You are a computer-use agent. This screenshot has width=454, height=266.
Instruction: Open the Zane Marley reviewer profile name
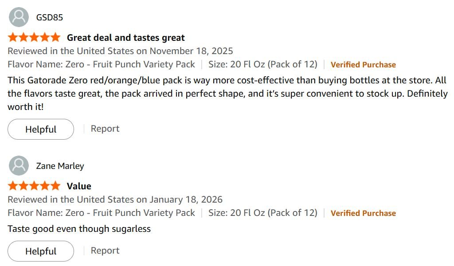click(x=60, y=166)
